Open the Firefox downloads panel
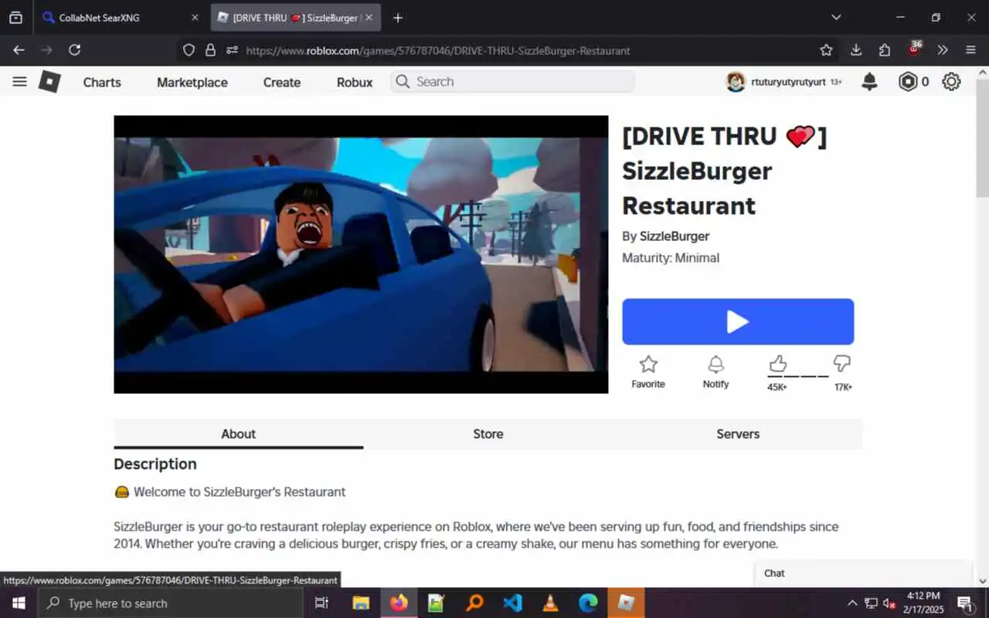Image resolution: width=989 pixels, height=618 pixels. [855, 50]
